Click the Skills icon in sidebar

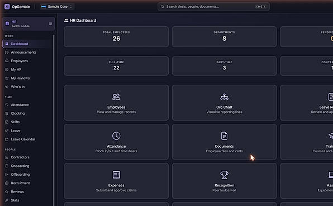(x=7, y=200)
